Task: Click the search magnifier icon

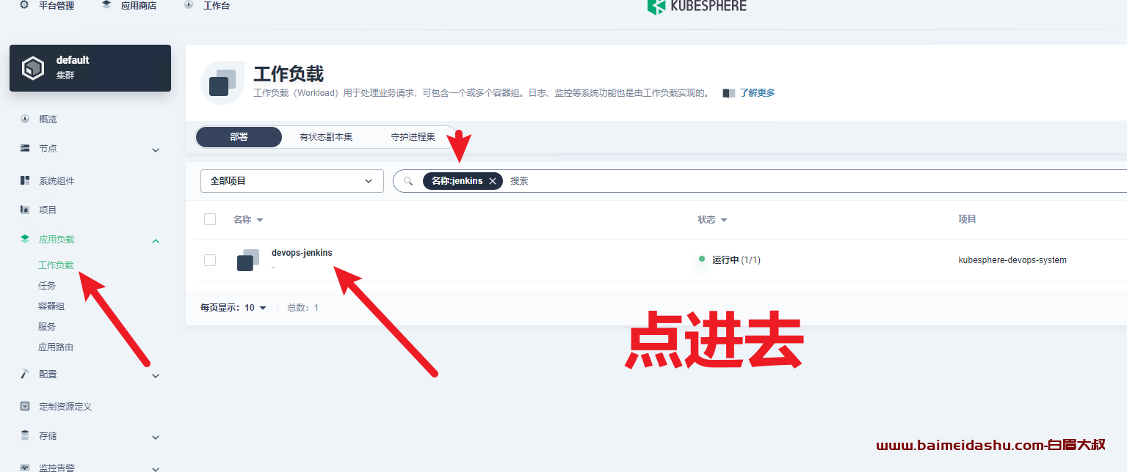Action: [408, 181]
